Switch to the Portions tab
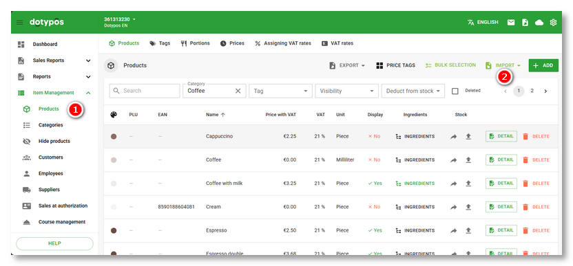Screen dimensions: 573x266 coord(195,43)
